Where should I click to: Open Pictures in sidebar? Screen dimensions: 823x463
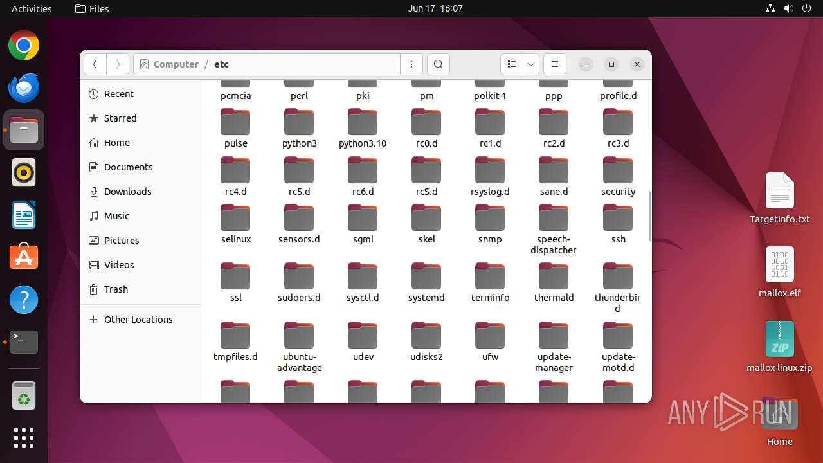140,241
